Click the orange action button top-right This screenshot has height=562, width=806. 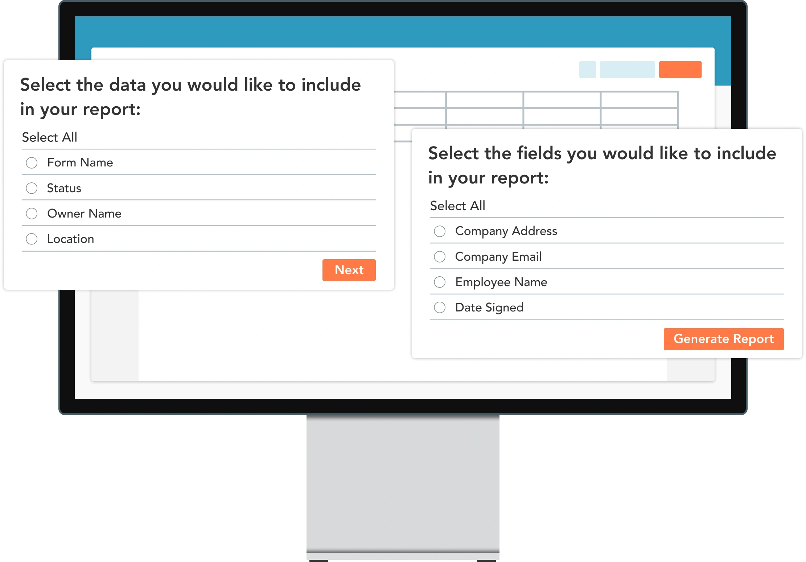[679, 69]
